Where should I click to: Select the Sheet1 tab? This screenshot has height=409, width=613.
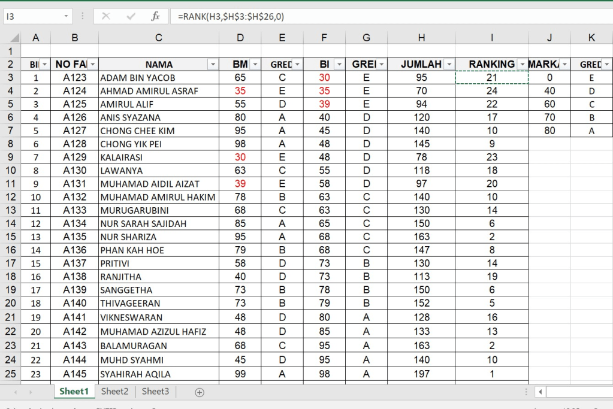[74, 392]
